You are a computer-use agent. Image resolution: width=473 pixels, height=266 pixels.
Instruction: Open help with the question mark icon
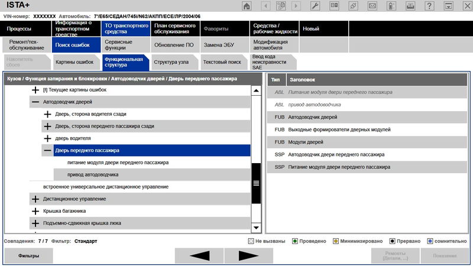429,6
